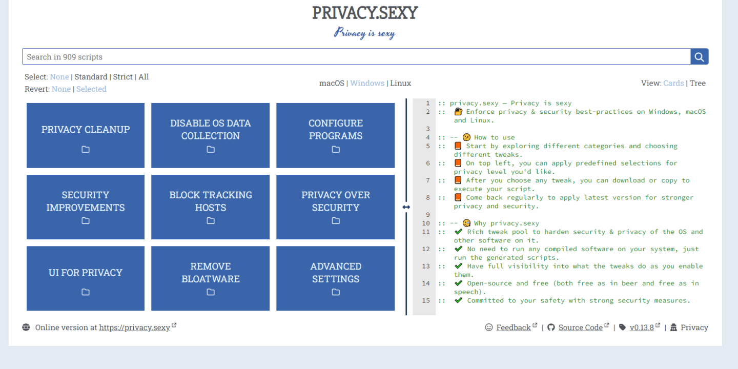Open the Privacy footer link
Viewport: 738px width, 369px height.
tap(694, 327)
